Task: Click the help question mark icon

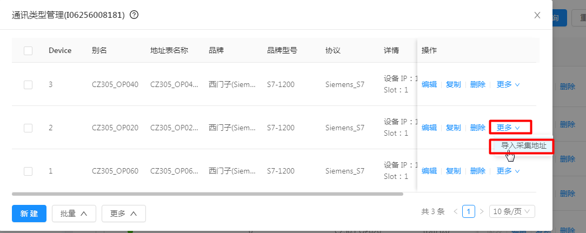Action: pyautogui.click(x=135, y=15)
